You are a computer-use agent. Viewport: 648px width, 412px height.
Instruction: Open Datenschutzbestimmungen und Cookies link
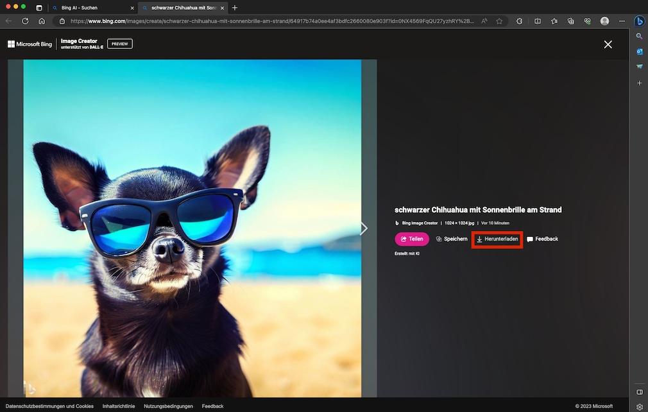[49, 406]
